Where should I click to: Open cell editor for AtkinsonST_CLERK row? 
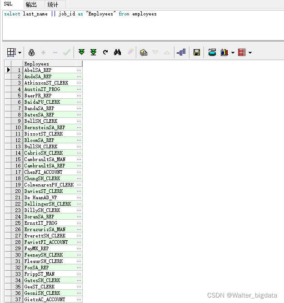pos(79,83)
